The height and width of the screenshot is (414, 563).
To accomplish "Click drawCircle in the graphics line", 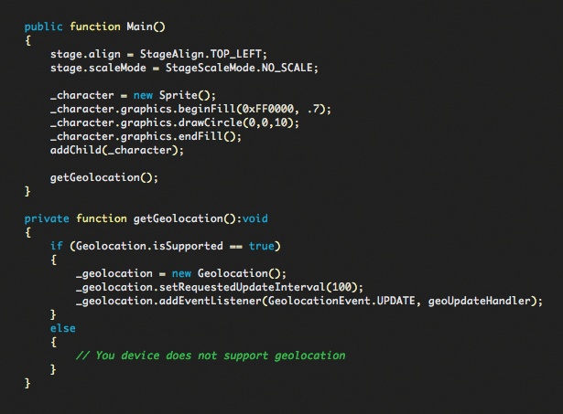I will [x=211, y=122].
